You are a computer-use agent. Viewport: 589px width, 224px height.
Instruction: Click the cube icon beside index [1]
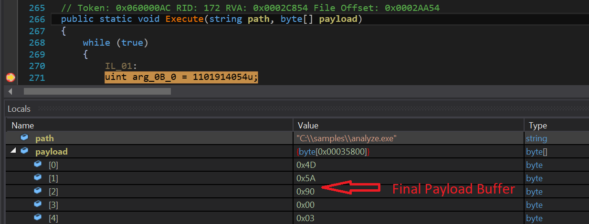[38, 178]
